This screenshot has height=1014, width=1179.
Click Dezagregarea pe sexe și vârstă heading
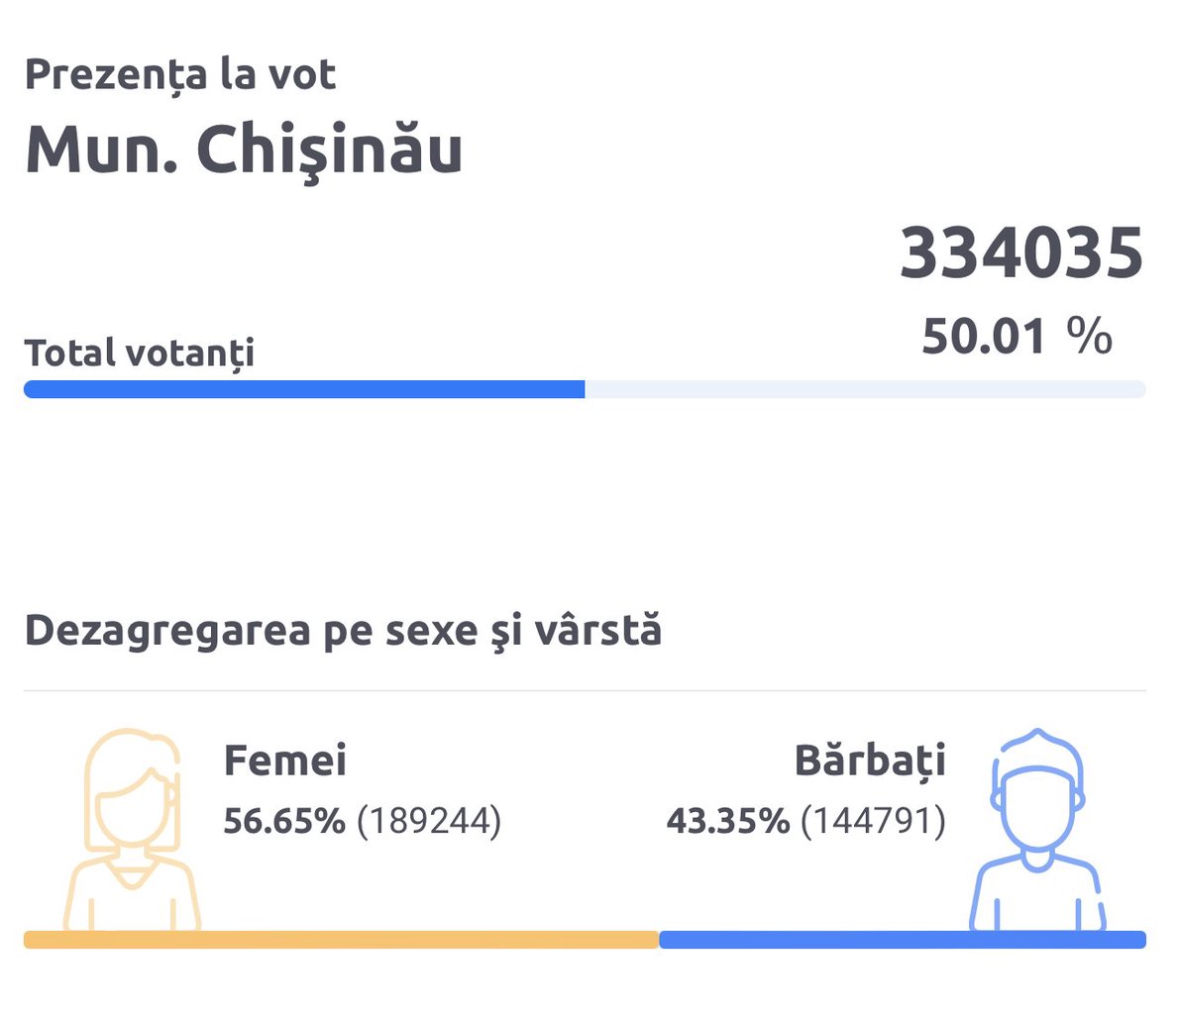pyautogui.click(x=343, y=631)
